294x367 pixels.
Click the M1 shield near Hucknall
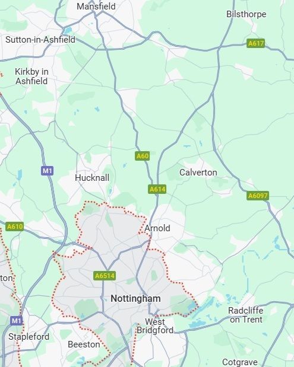[x=47, y=171]
